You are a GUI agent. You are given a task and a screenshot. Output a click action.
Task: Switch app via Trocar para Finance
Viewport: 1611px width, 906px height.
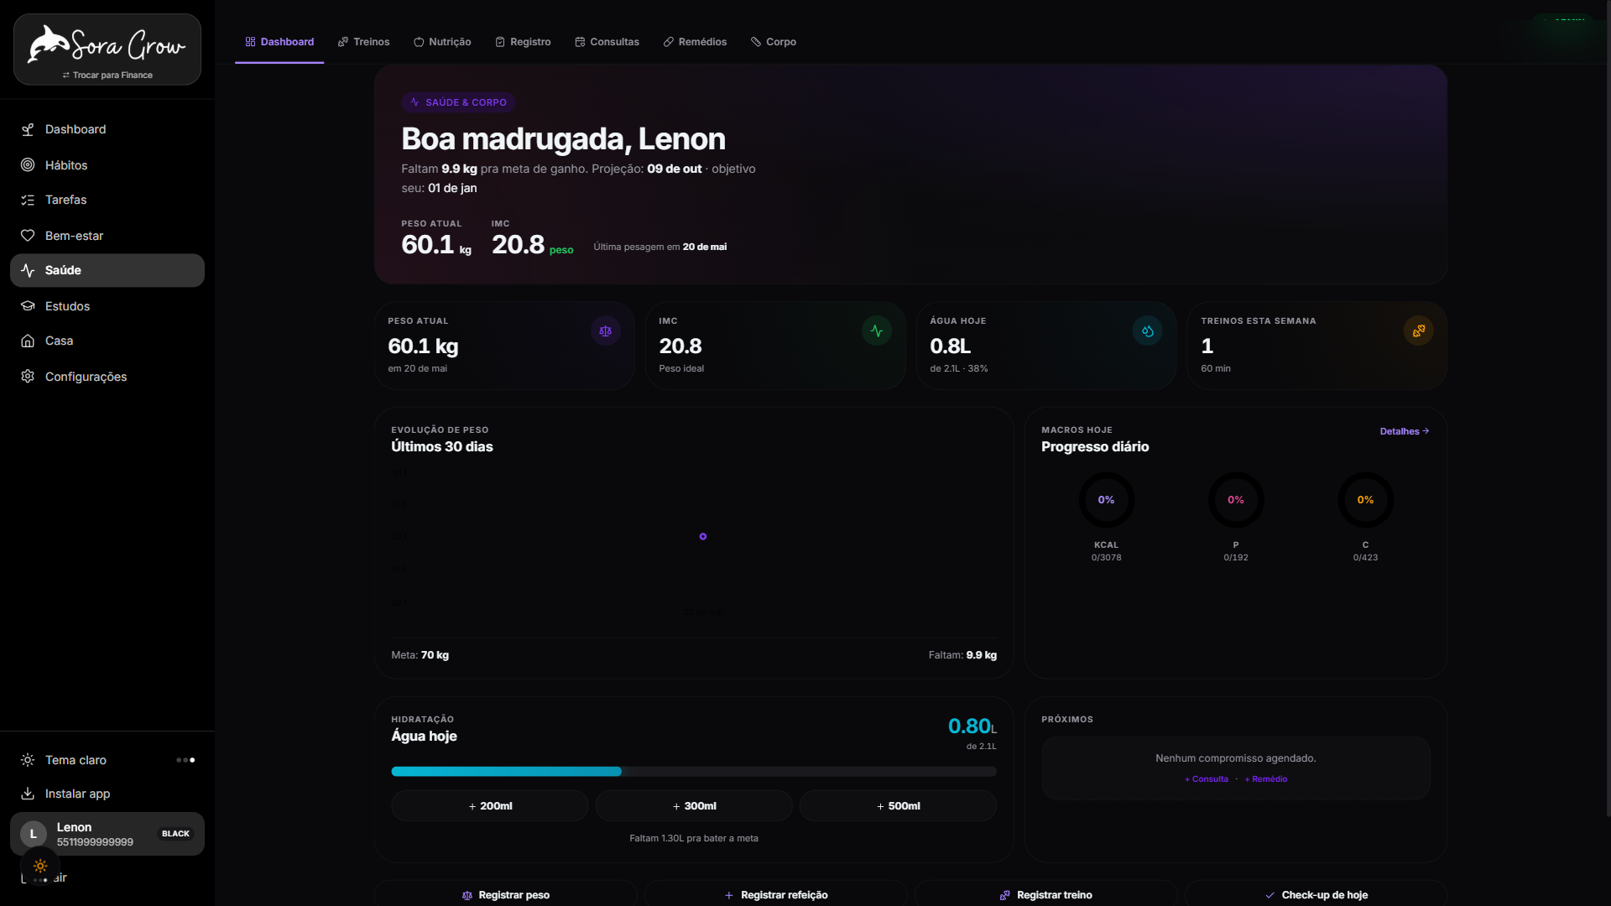click(x=107, y=75)
